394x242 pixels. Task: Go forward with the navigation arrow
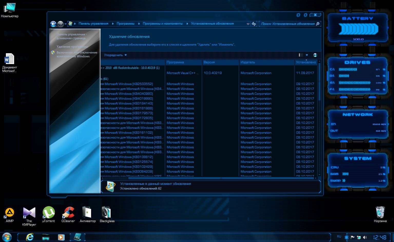coord(60,24)
